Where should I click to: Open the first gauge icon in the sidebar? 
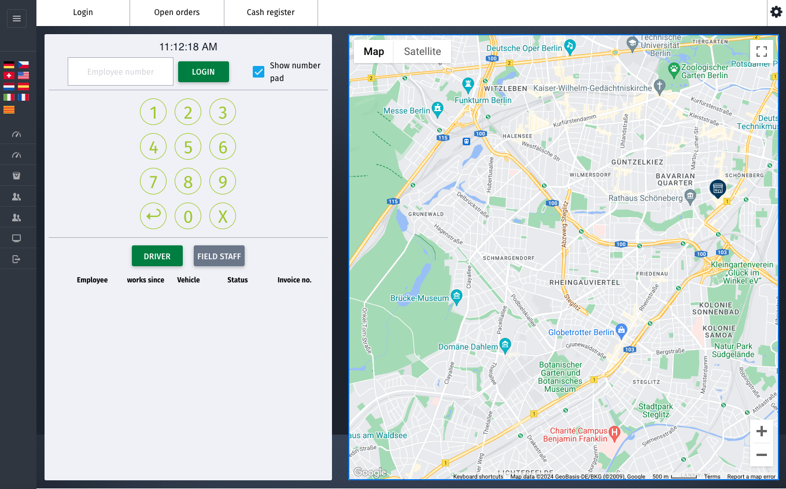16,134
